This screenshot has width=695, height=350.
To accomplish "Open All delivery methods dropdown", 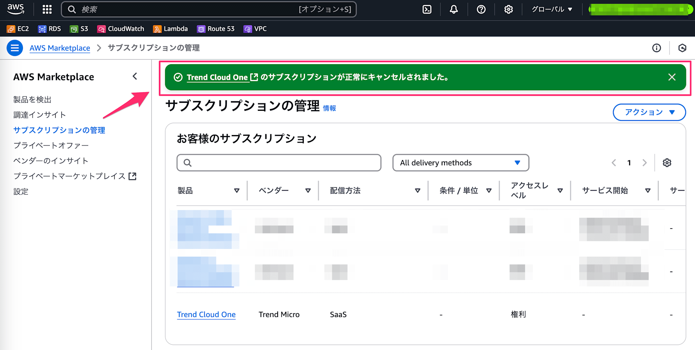I will [x=461, y=162].
